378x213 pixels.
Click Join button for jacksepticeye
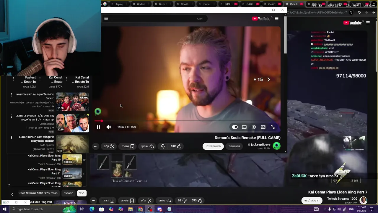234,146
